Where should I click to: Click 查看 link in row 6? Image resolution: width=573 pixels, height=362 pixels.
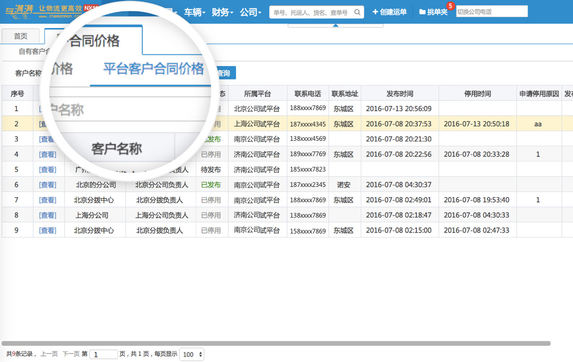pyautogui.click(x=48, y=185)
